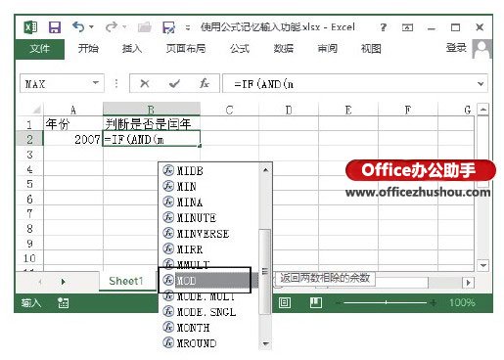Open the 公式 ribbon tab
The width and height of the screenshot is (504, 360).
click(240, 49)
